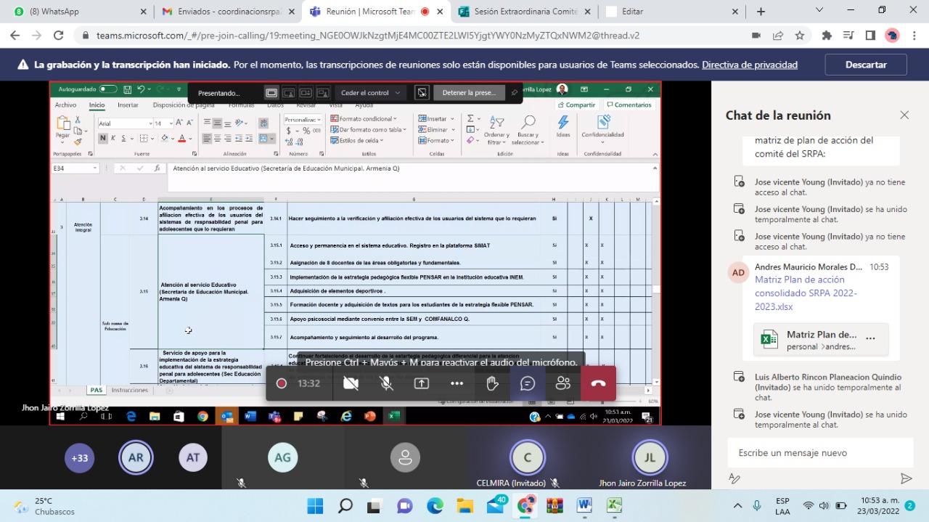Viewport: 929px width, 522px height.
Task: Select participant avatar AR
Action: tap(136, 458)
